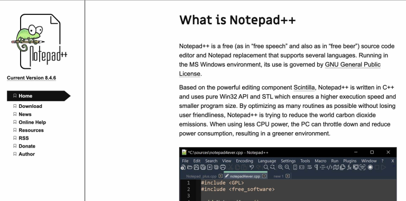Screen dimensions: 406x201
Task: Toggle the Word wrap toolbar icon
Action: coord(309,167)
